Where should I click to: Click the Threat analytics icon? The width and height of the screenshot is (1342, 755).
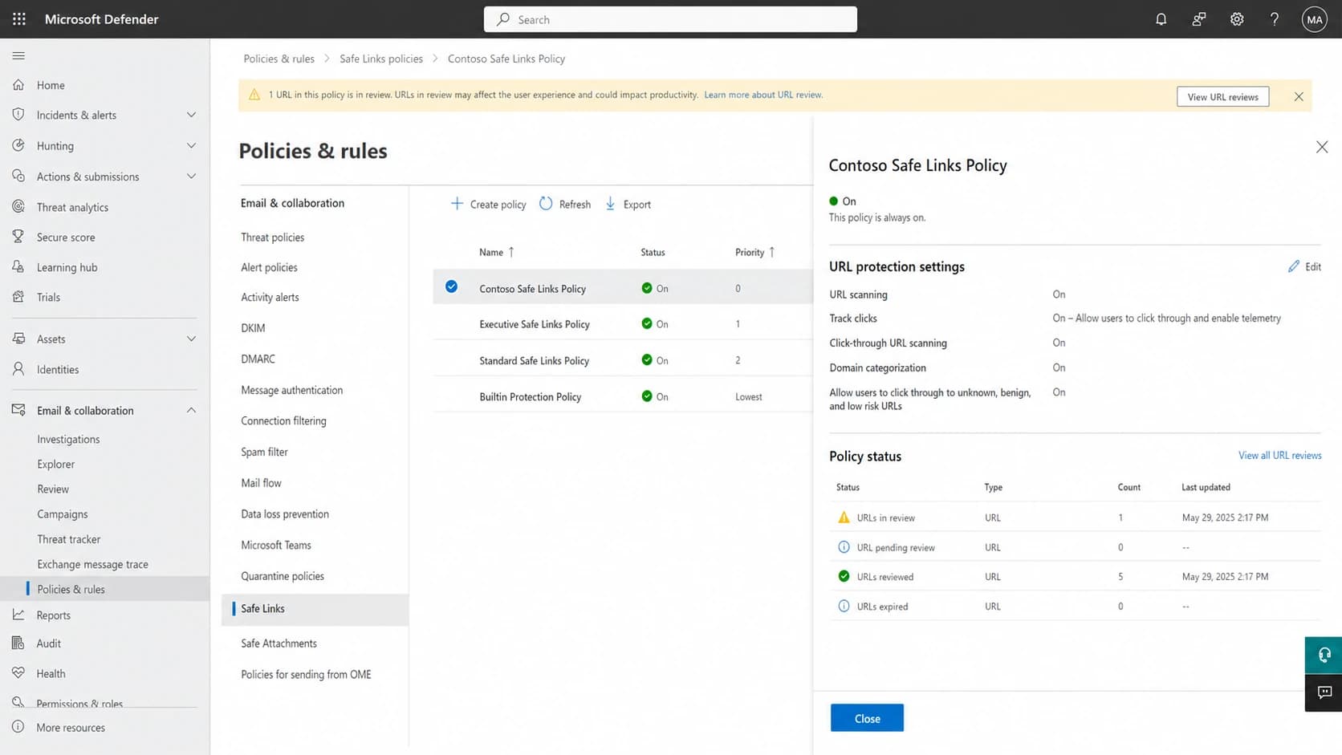click(x=18, y=206)
